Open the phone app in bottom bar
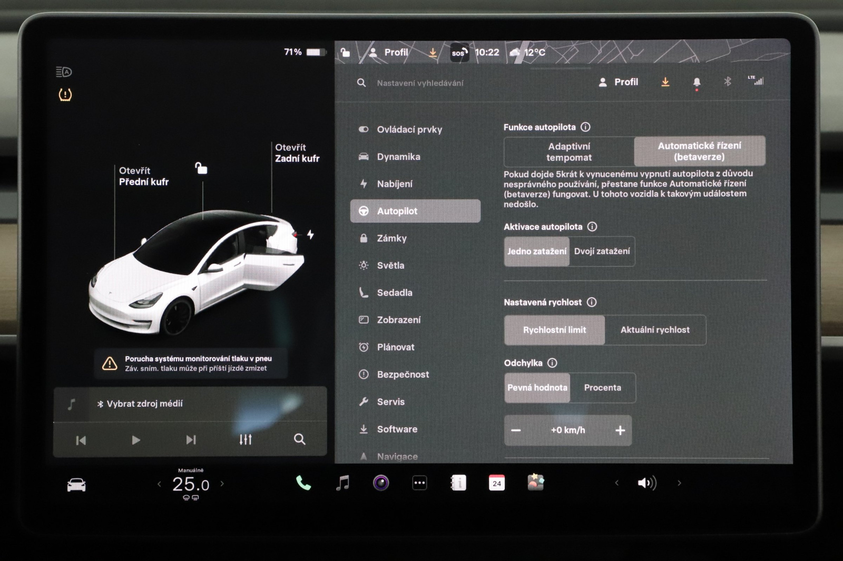This screenshot has height=561, width=843. coord(303,483)
